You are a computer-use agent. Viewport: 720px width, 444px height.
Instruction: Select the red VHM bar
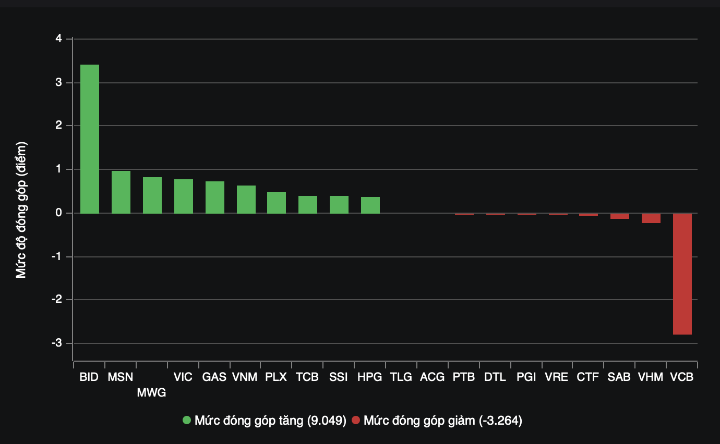pyautogui.click(x=651, y=218)
